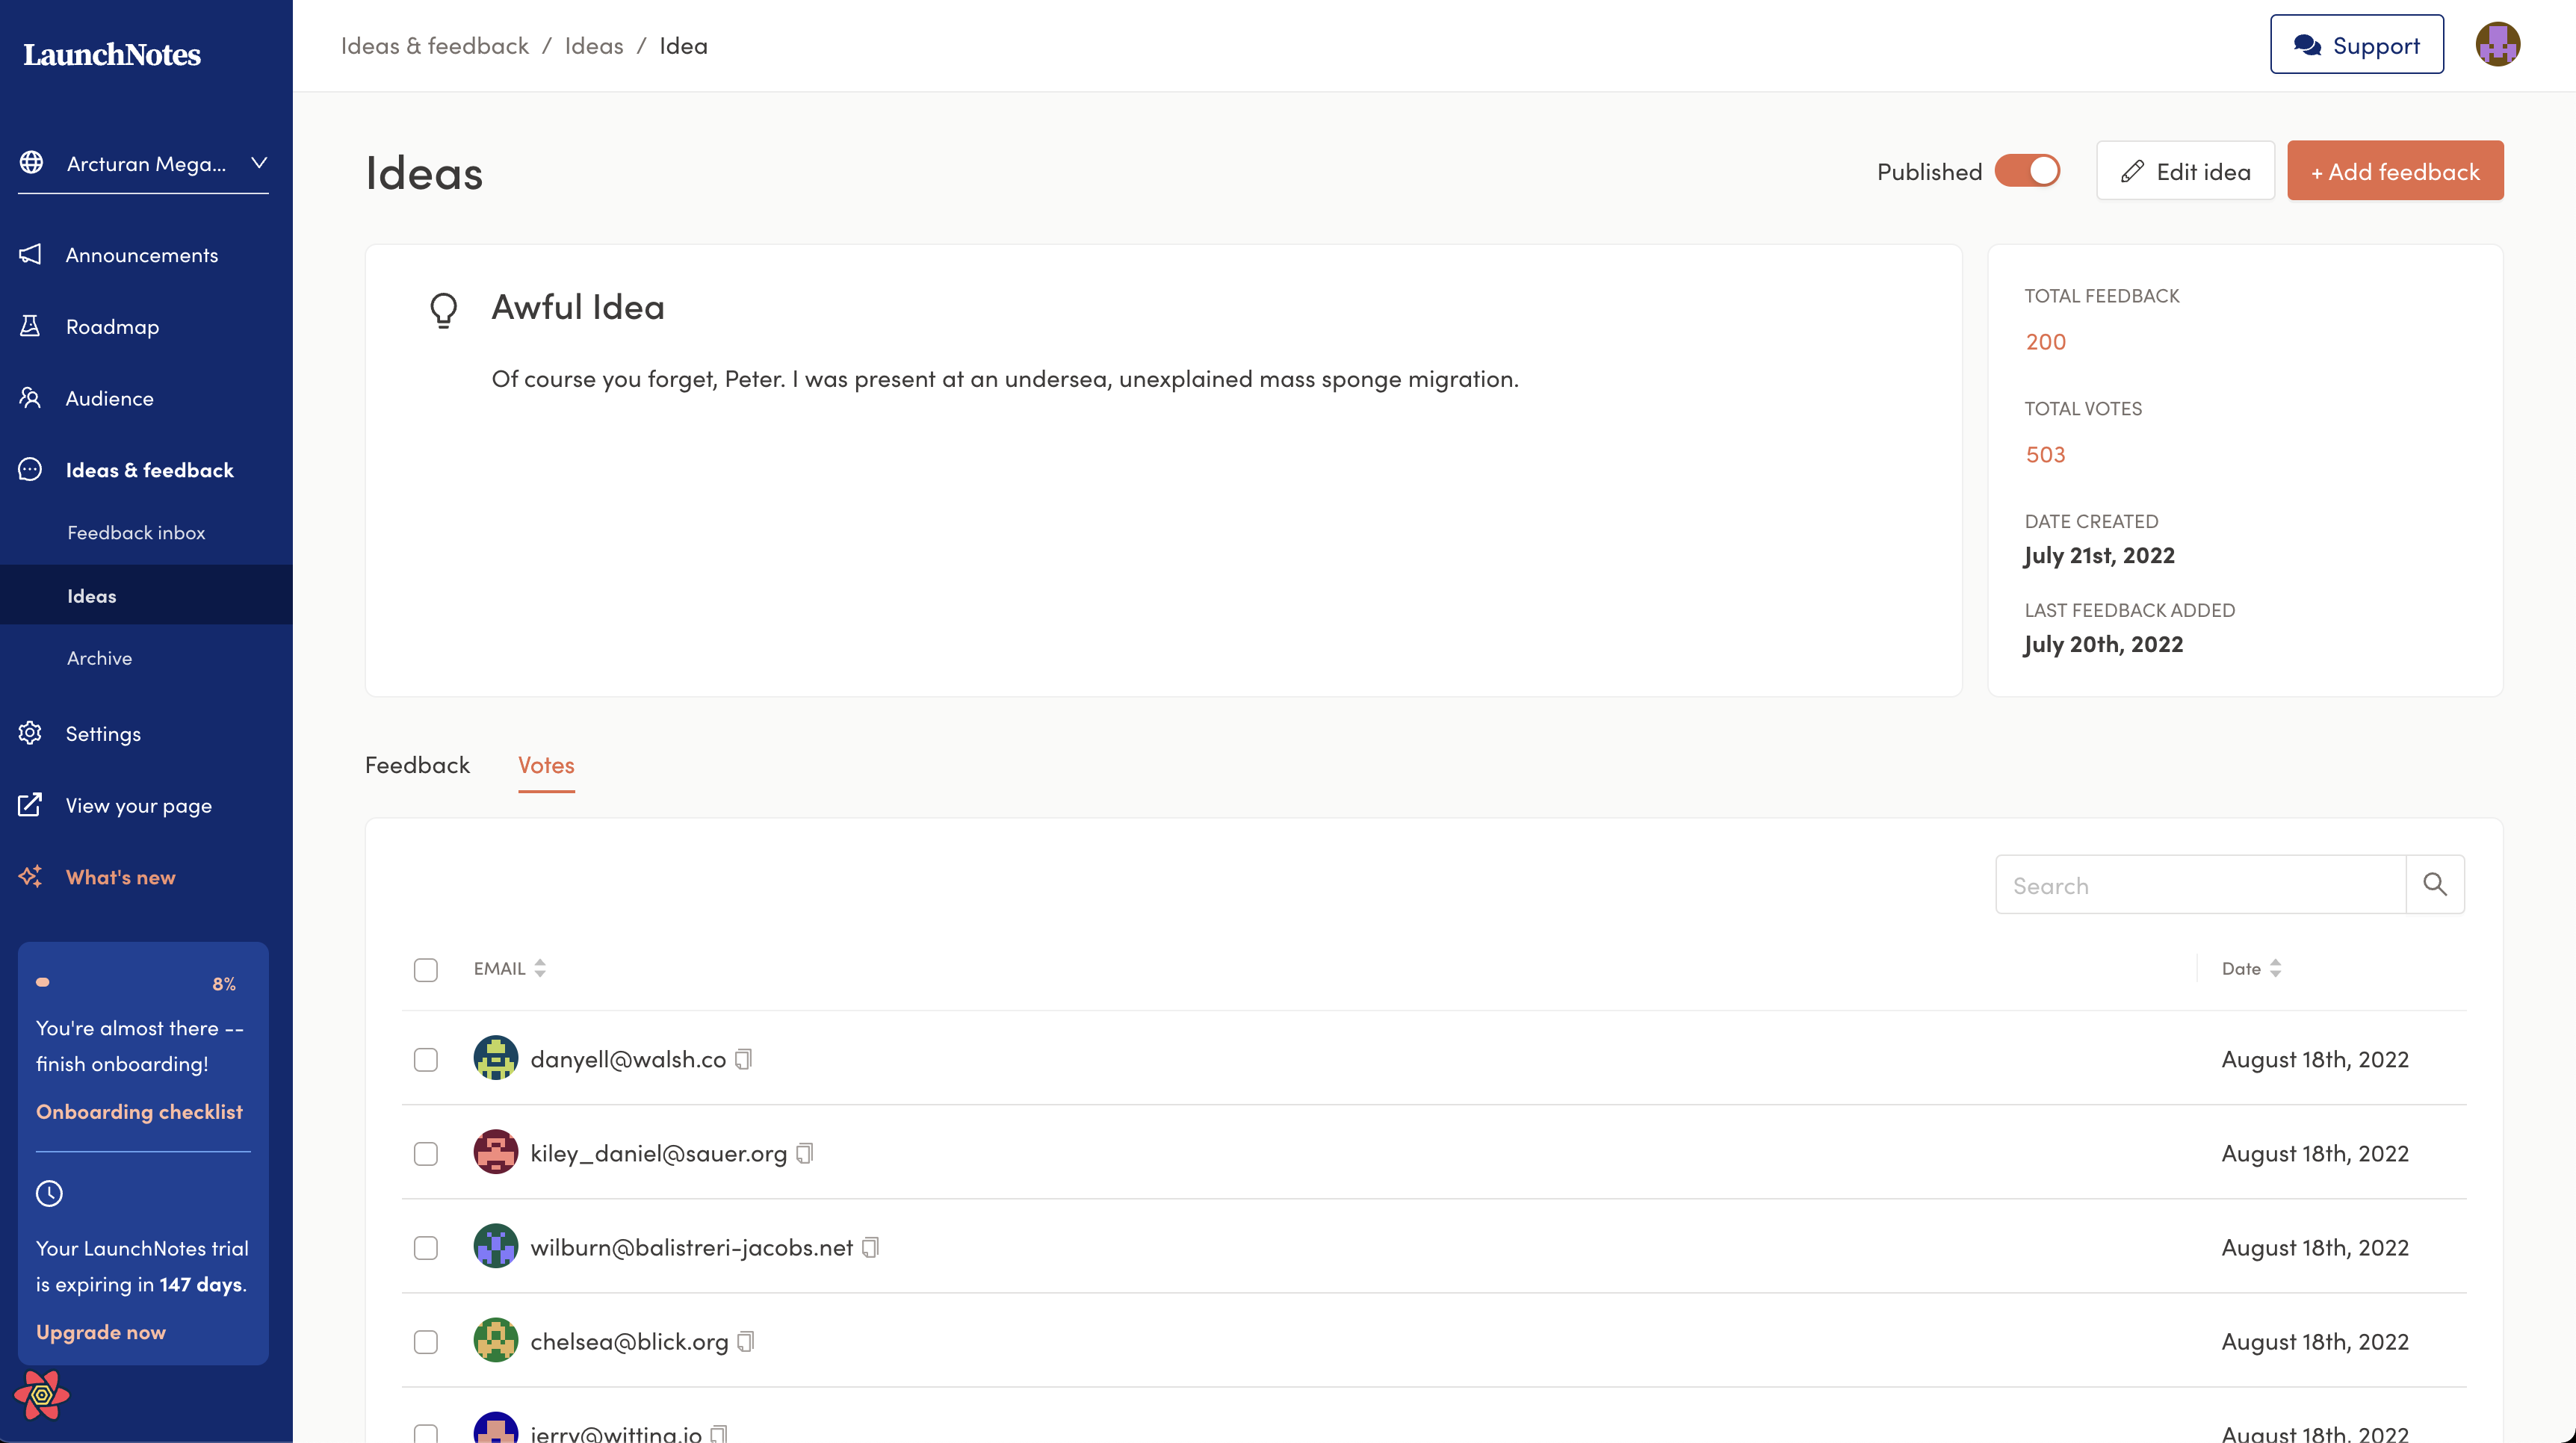2576x1443 pixels.
Task: Expand the Arcturan Mega project dropdown chevron
Action: (259, 162)
